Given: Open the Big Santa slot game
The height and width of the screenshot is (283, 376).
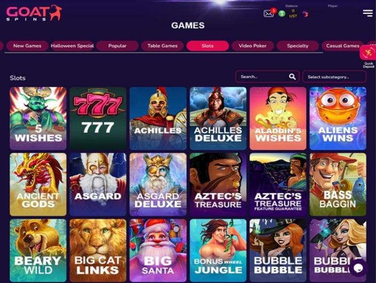Looking at the screenshot, I should [x=158, y=250].
